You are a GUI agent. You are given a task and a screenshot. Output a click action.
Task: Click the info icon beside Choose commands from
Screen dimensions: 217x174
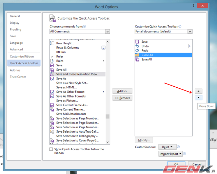85,26
